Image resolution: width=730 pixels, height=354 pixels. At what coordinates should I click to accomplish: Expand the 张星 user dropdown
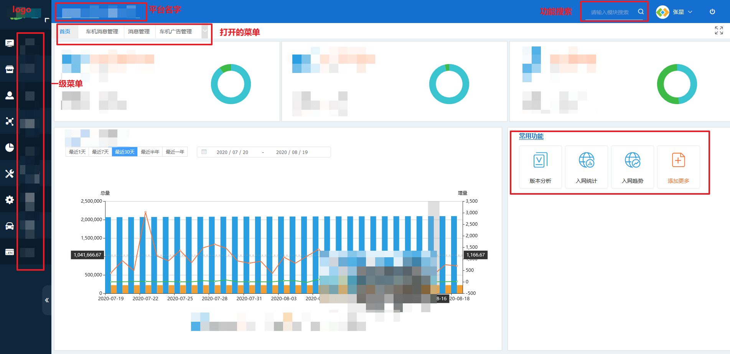[682, 12]
